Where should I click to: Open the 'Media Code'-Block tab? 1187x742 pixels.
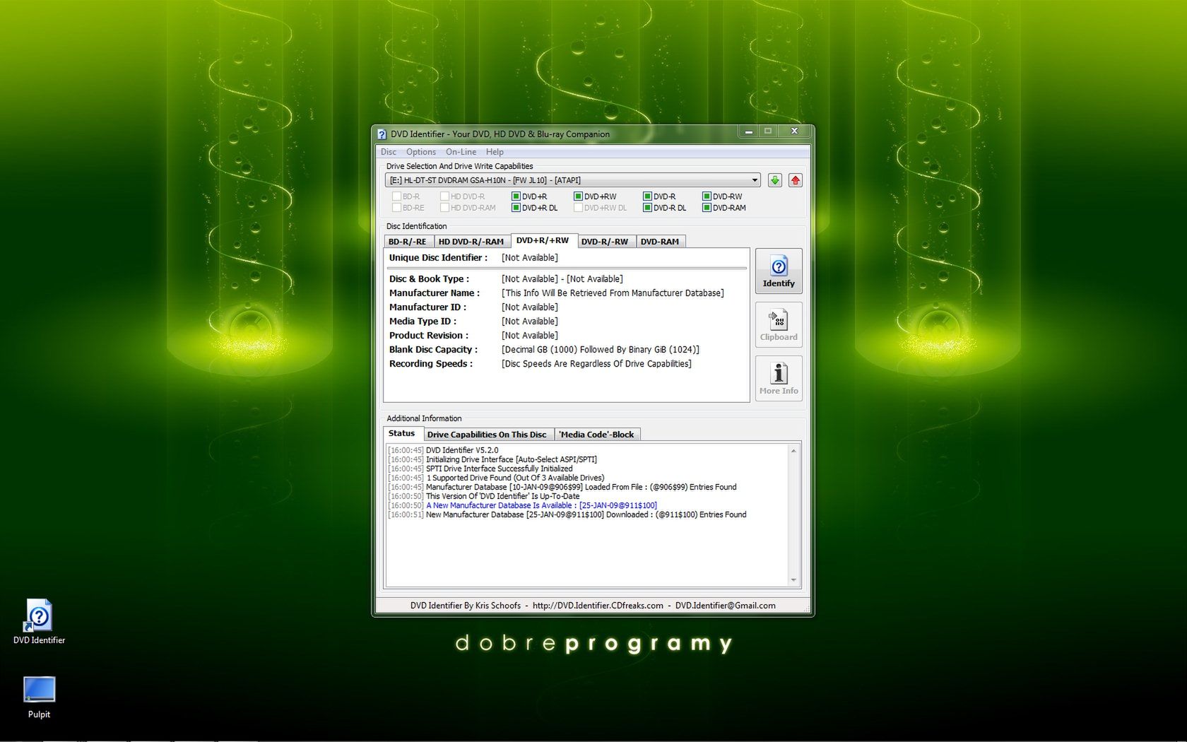(x=597, y=435)
